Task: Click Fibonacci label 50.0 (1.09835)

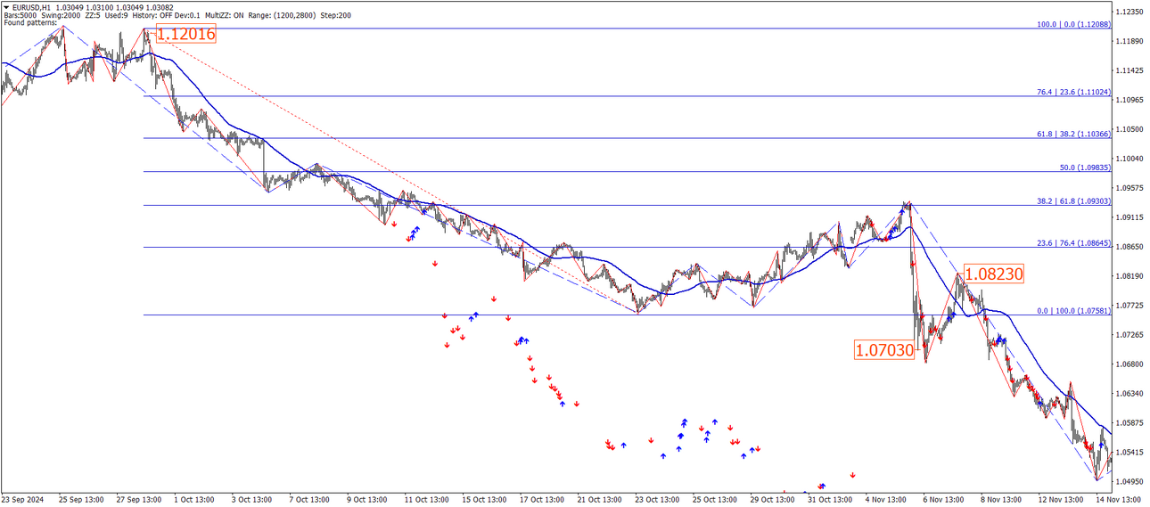Action: [x=1085, y=168]
